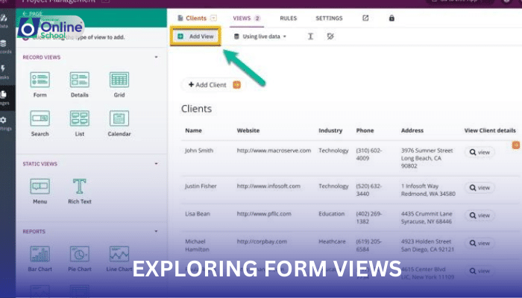Click the Add View button
The width and height of the screenshot is (522, 298).
pos(195,36)
